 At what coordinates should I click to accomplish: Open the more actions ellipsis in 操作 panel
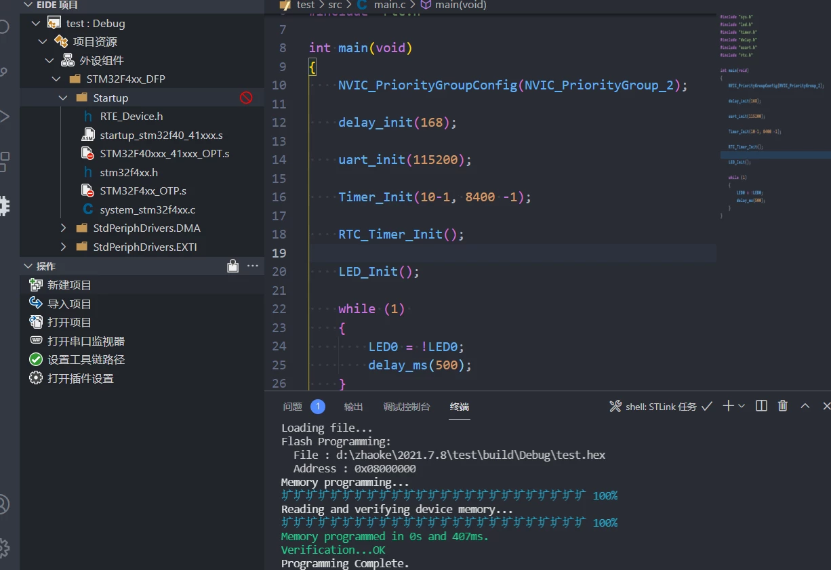253,266
